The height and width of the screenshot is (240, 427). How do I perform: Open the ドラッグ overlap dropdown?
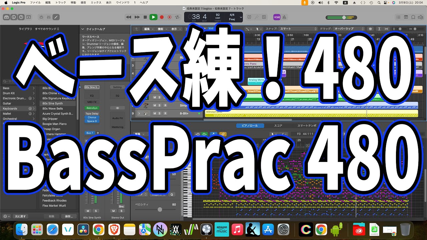click(x=349, y=29)
